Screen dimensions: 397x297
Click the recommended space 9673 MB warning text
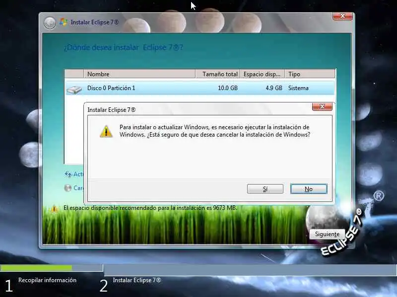[150, 208]
